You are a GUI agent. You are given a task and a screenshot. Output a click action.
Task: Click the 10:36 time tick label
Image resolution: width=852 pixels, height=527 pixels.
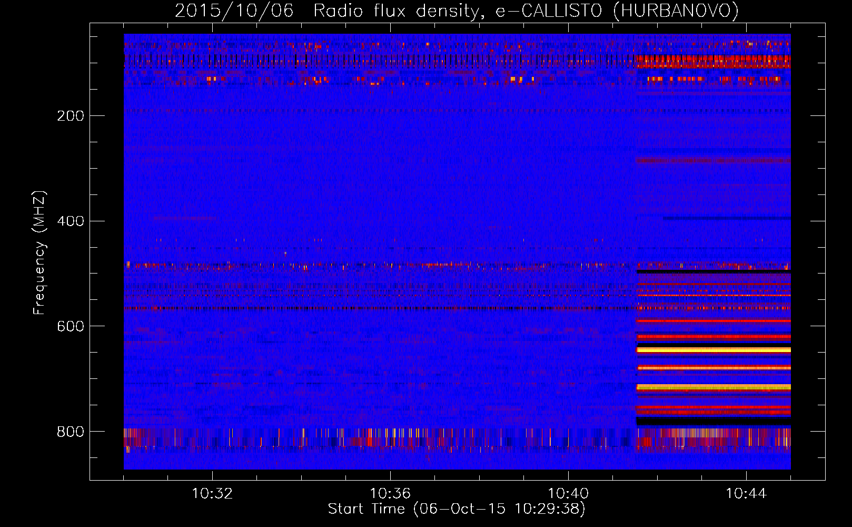coord(390,494)
